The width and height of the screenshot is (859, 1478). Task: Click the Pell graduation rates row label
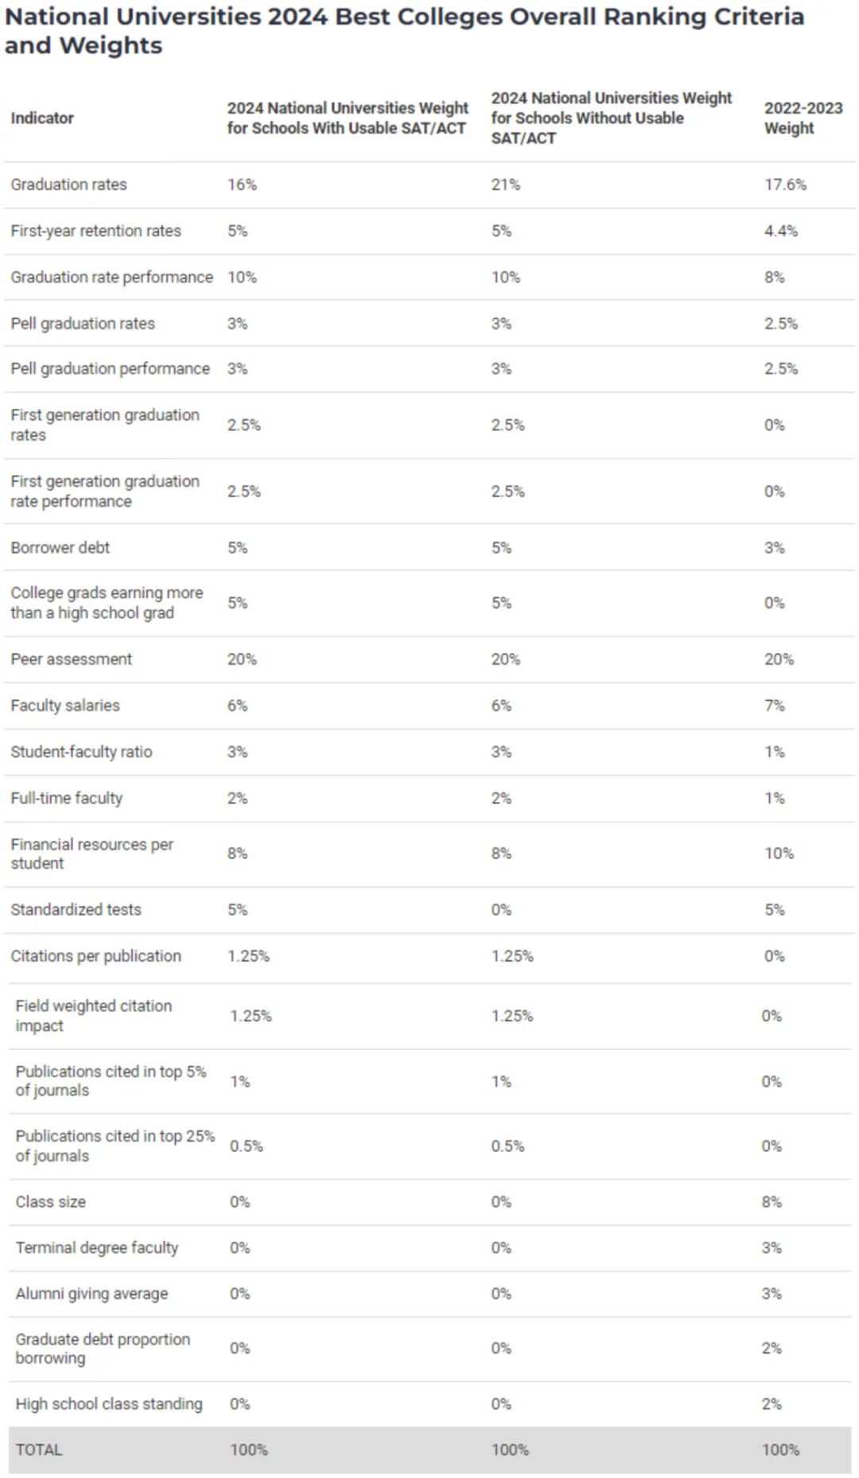[82, 324]
